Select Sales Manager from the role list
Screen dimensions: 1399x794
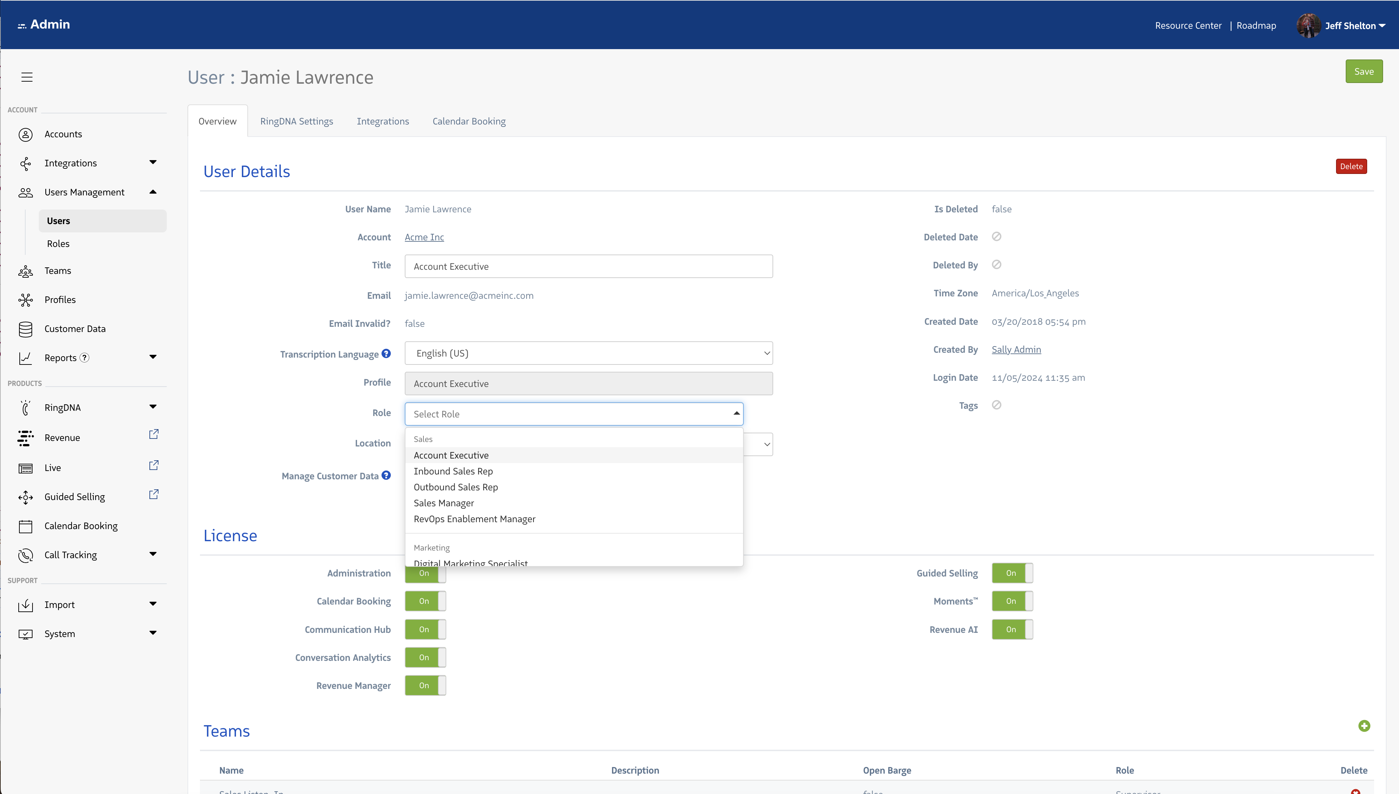tap(444, 503)
